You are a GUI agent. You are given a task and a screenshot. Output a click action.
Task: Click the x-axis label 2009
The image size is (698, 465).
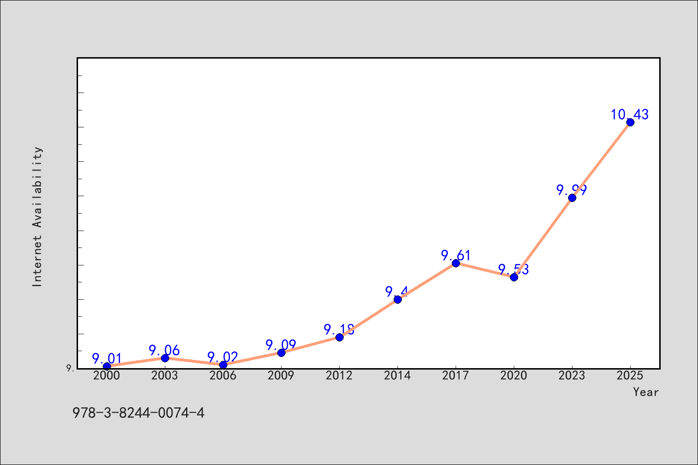click(281, 376)
